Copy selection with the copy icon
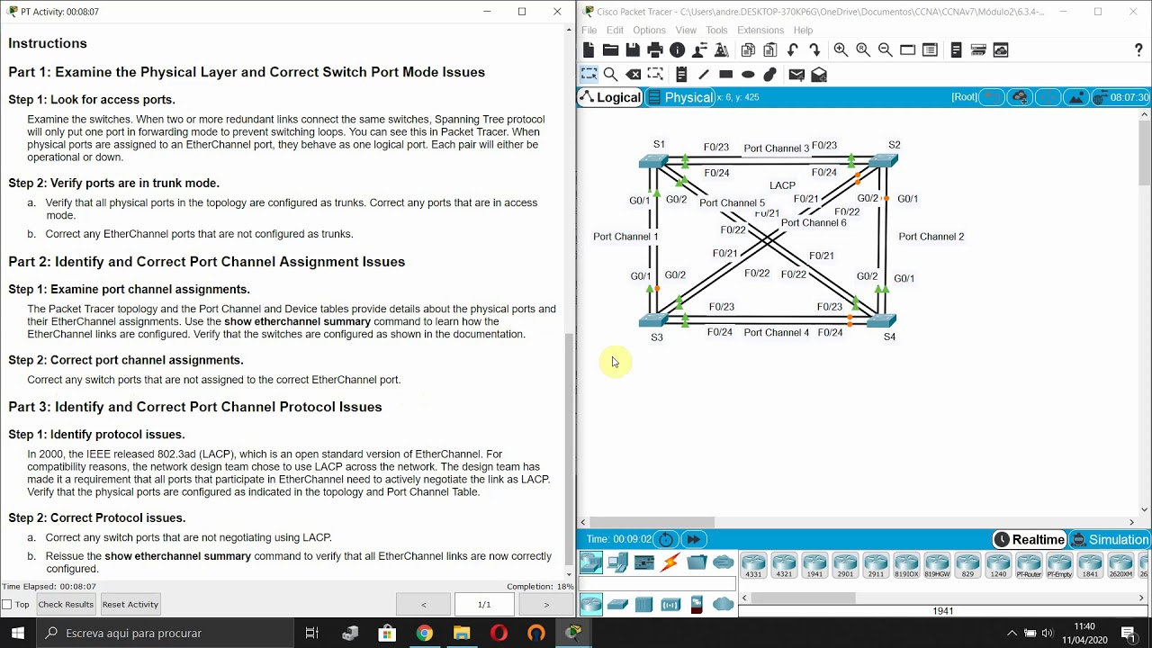The width and height of the screenshot is (1152, 648). (748, 50)
